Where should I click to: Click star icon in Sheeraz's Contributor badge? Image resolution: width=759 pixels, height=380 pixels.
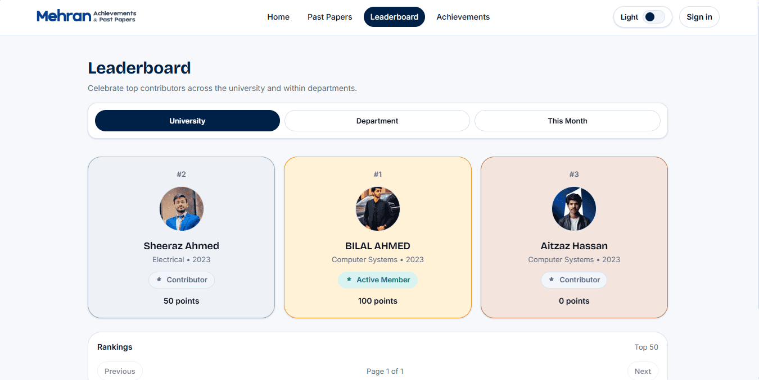159,280
